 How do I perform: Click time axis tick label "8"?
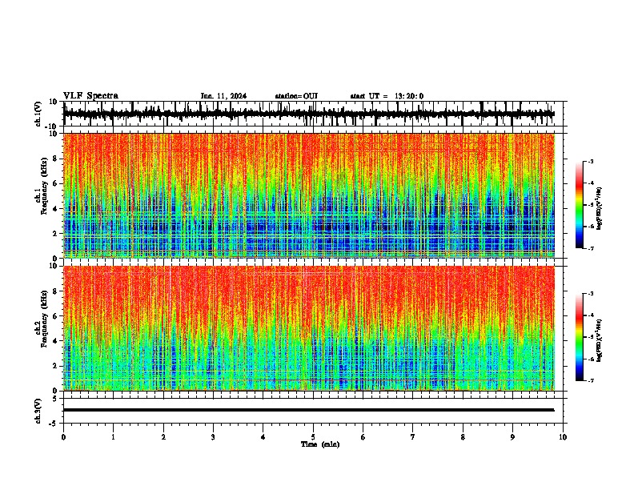coord(463,437)
